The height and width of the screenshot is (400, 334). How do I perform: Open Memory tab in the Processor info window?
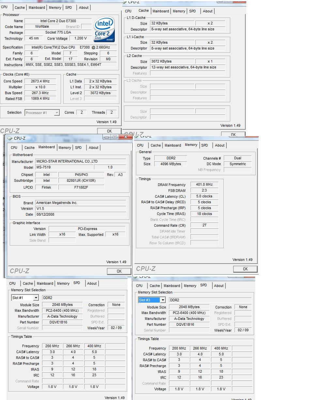[x=55, y=7]
